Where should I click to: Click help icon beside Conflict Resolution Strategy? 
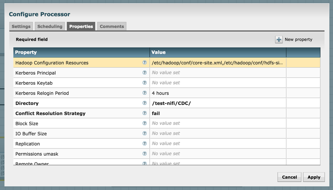(x=145, y=113)
